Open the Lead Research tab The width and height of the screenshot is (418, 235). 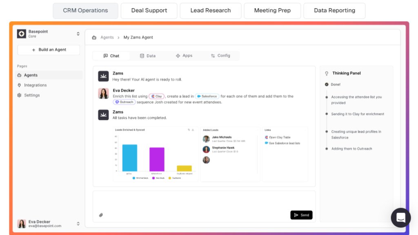pyautogui.click(x=210, y=11)
